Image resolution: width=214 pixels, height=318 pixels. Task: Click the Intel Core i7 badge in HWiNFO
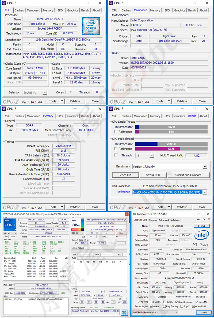10,225
